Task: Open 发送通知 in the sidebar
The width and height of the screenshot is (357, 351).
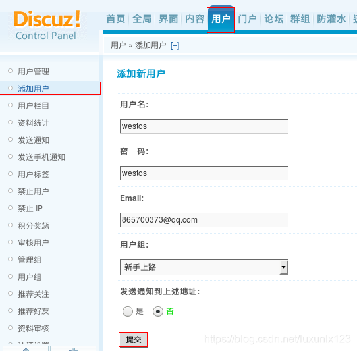Action: coord(34,140)
